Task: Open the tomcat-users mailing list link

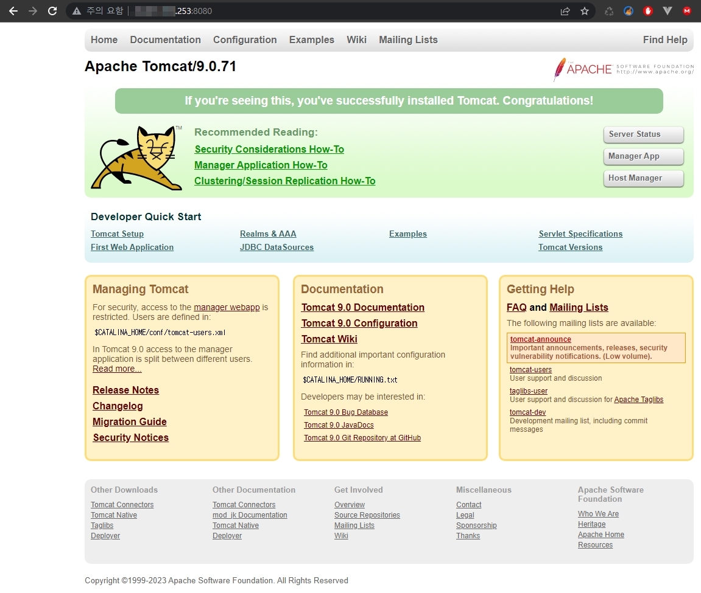Action: [530, 370]
